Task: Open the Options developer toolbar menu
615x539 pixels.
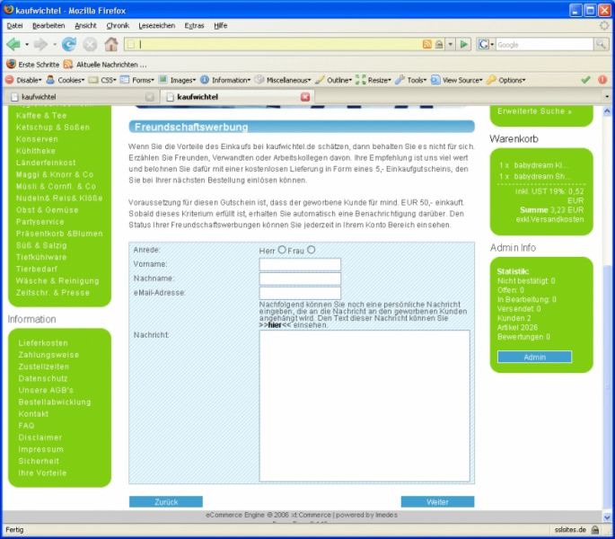Action: [506, 80]
